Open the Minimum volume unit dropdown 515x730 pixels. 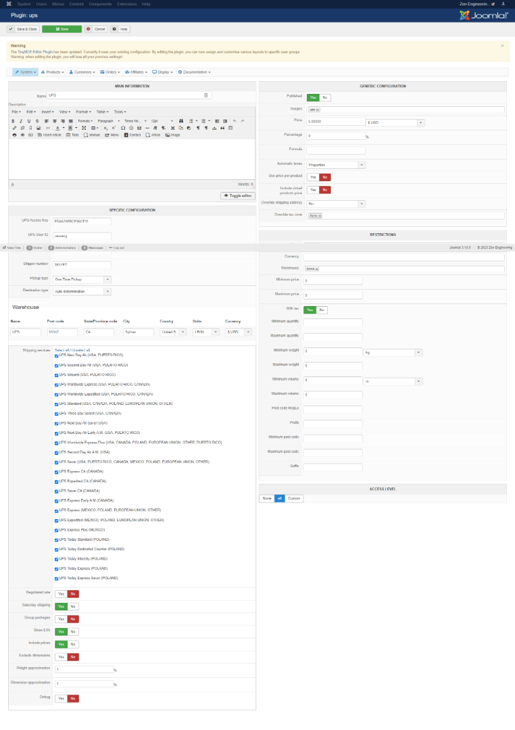[x=393, y=382]
